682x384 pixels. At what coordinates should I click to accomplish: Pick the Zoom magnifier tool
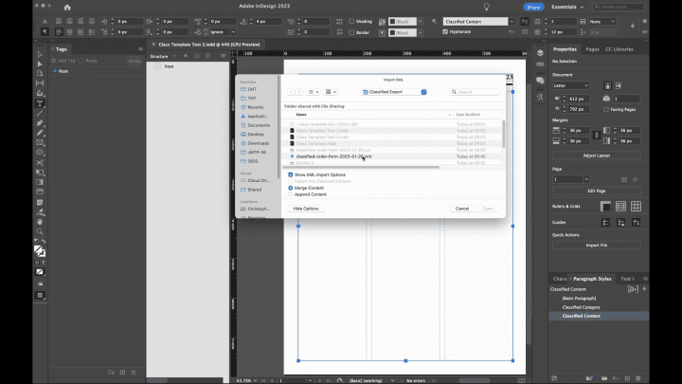[40, 231]
